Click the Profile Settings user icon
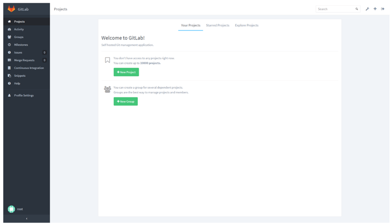The width and height of the screenshot is (392, 224). (x=9, y=95)
